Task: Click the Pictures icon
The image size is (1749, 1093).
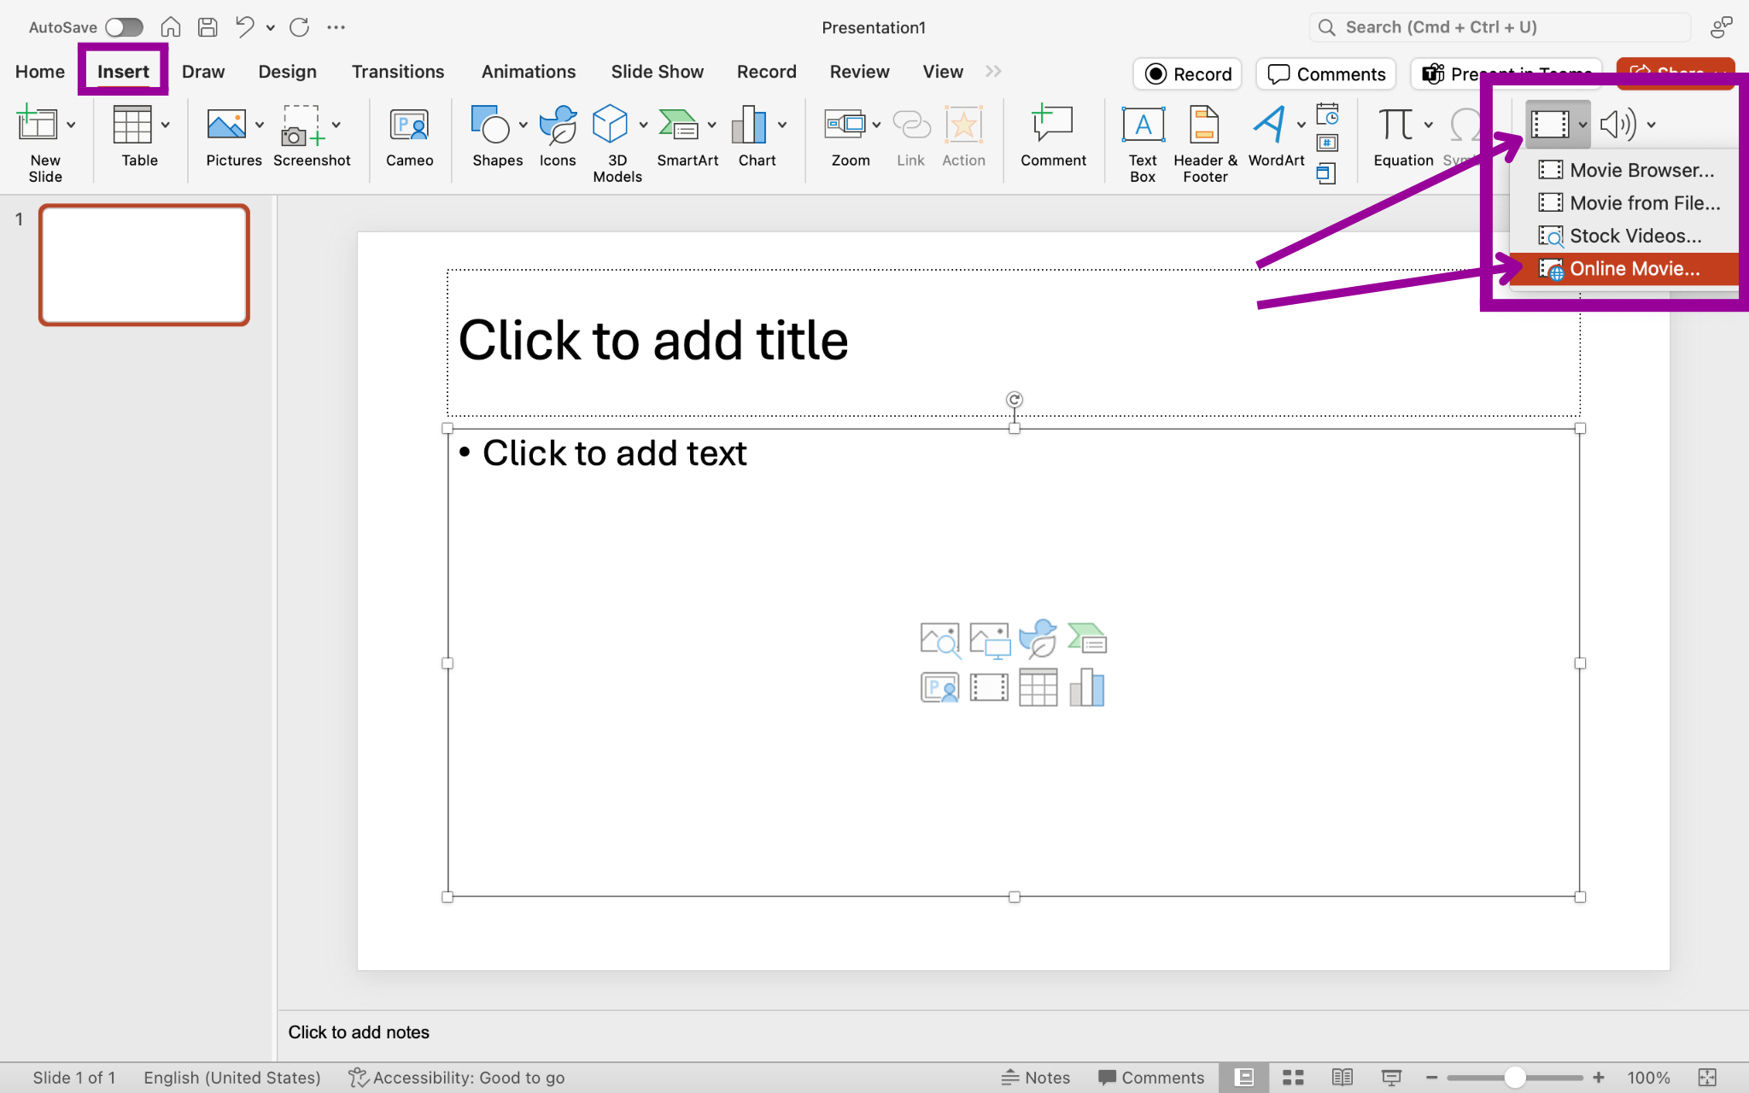Action: tap(226, 125)
